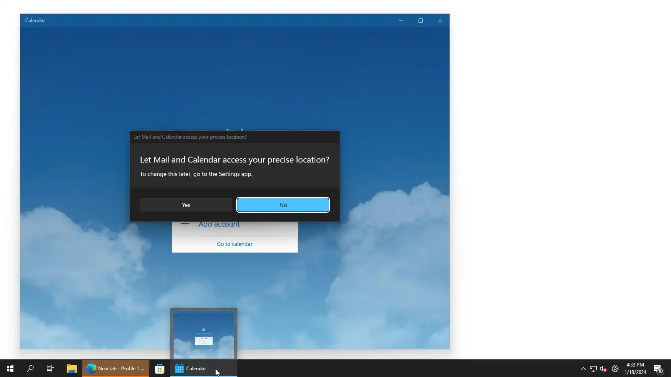Image resolution: width=671 pixels, height=377 pixels.
Task: Click the muted volume tray icon
Action: [x=603, y=369]
